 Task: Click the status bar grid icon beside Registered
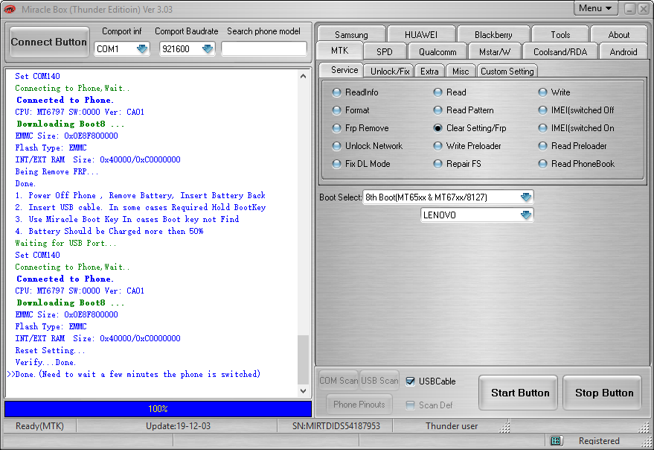[555, 441]
